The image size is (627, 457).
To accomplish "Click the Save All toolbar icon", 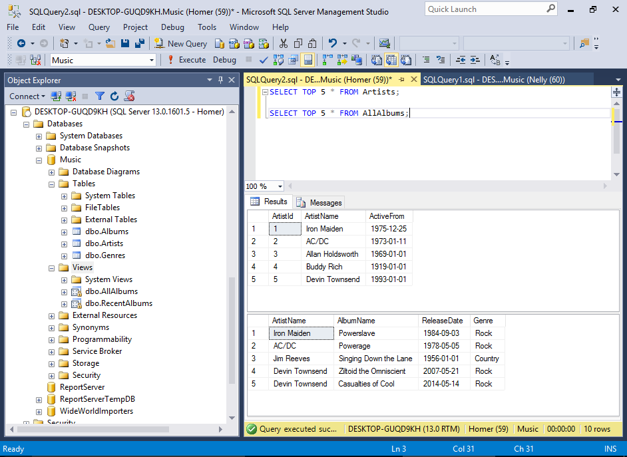I will [140, 43].
